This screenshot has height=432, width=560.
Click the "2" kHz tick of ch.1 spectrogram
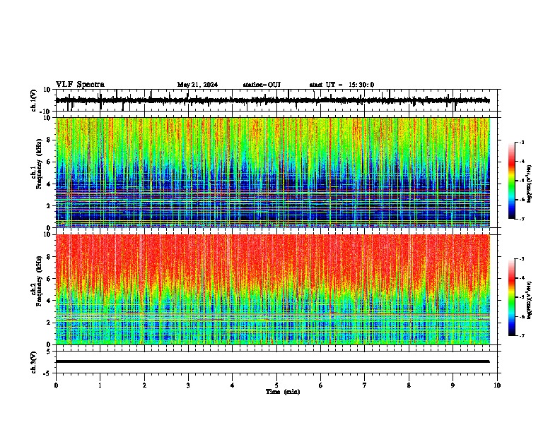pos(49,206)
